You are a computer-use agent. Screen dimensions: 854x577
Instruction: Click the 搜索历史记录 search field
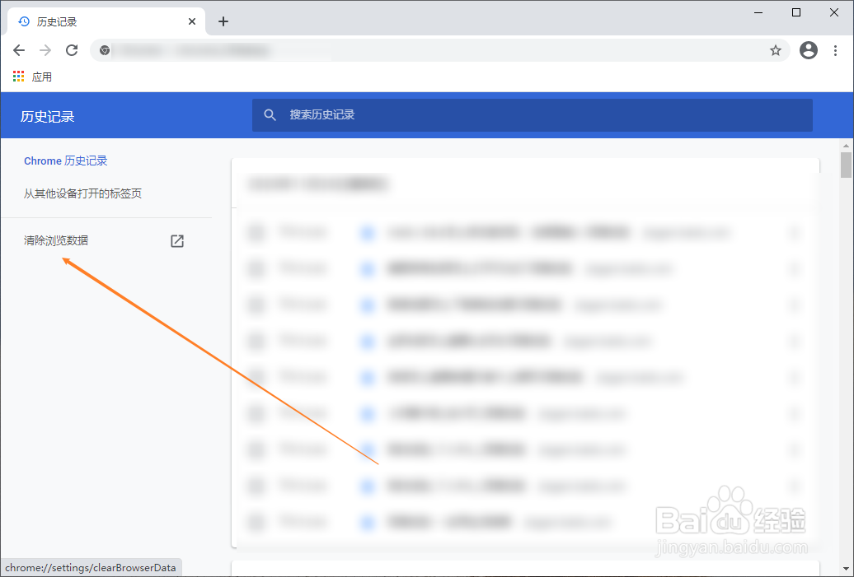click(533, 115)
